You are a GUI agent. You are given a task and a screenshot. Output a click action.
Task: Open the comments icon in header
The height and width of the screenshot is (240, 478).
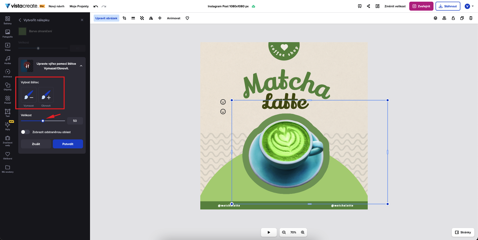point(360,6)
